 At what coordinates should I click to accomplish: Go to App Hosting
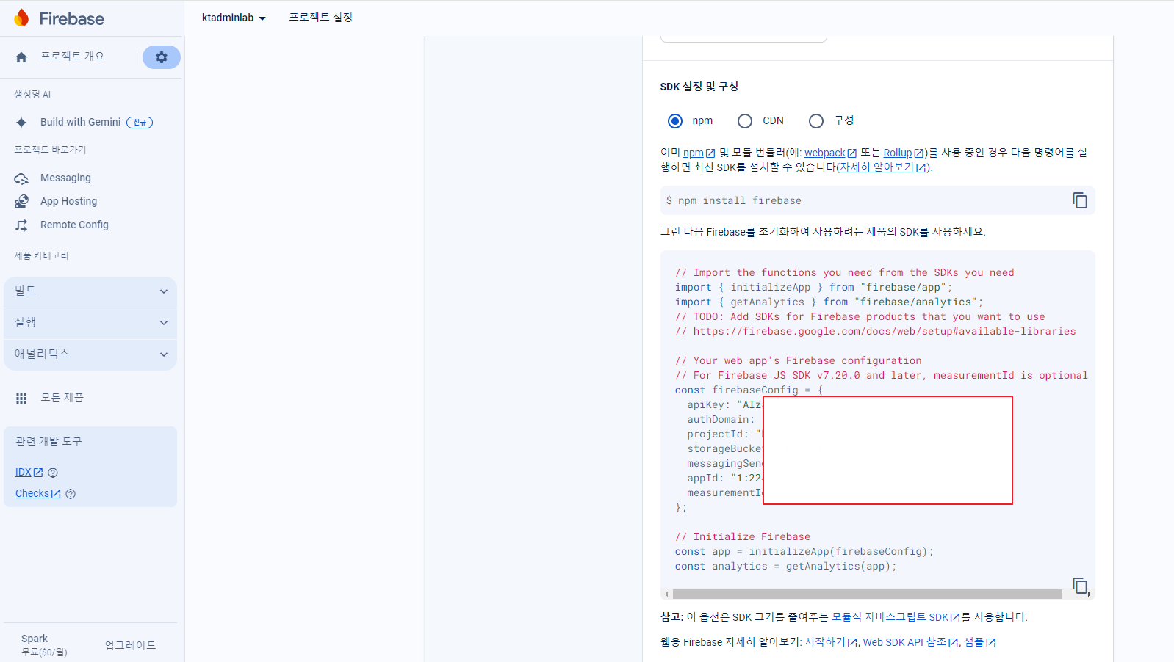68,201
